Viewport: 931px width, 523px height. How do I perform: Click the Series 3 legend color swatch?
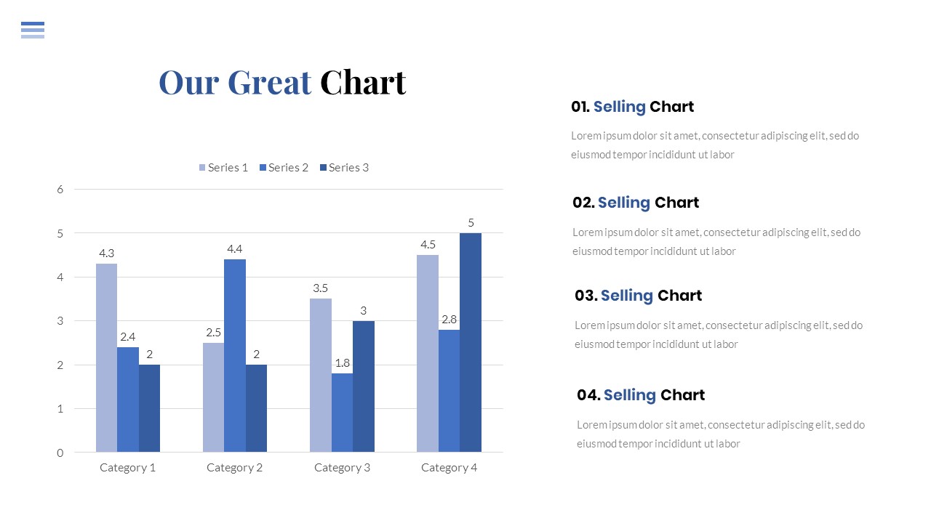(x=323, y=168)
